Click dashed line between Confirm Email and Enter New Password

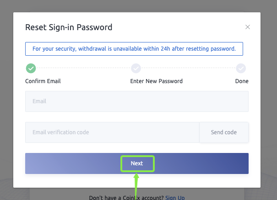click(83, 68)
